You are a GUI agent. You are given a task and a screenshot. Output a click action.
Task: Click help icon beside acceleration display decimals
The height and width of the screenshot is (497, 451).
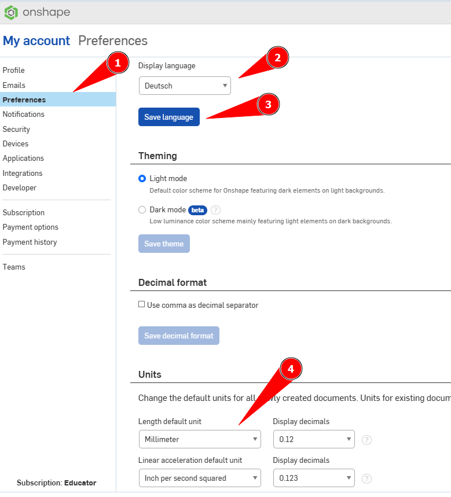coord(366,478)
